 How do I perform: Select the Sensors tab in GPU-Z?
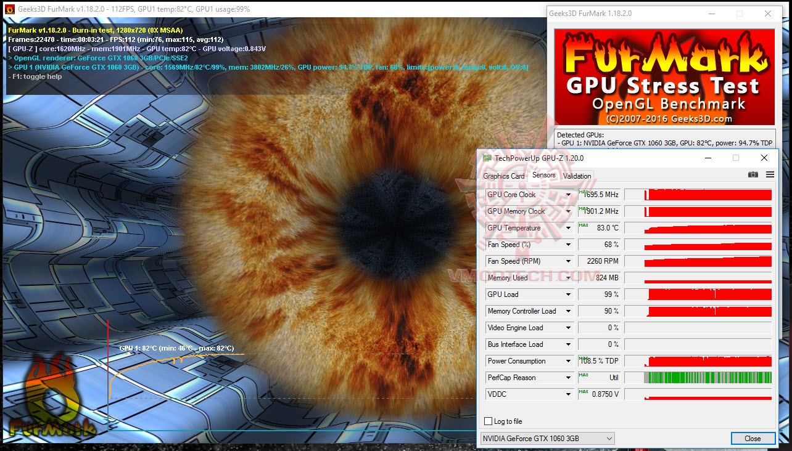543,175
